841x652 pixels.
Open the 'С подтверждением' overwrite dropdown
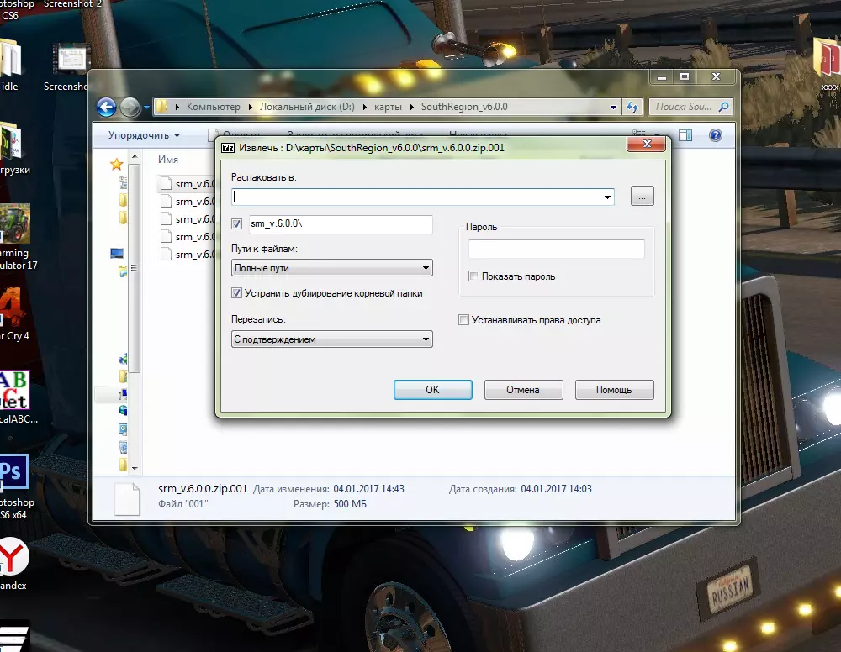pyautogui.click(x=332, y=339)
